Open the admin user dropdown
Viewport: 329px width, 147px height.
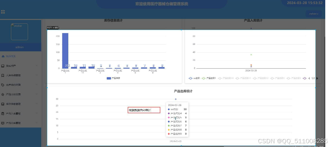(x=313, y=14)
